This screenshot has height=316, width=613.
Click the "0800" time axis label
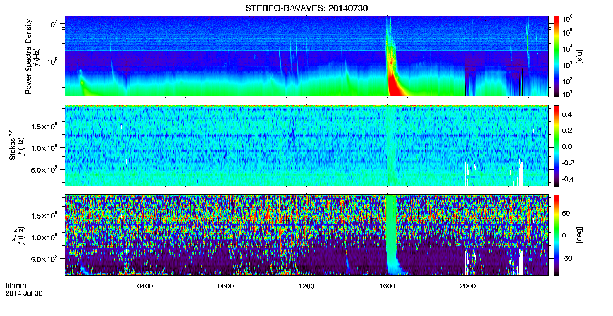pos(226,286)
